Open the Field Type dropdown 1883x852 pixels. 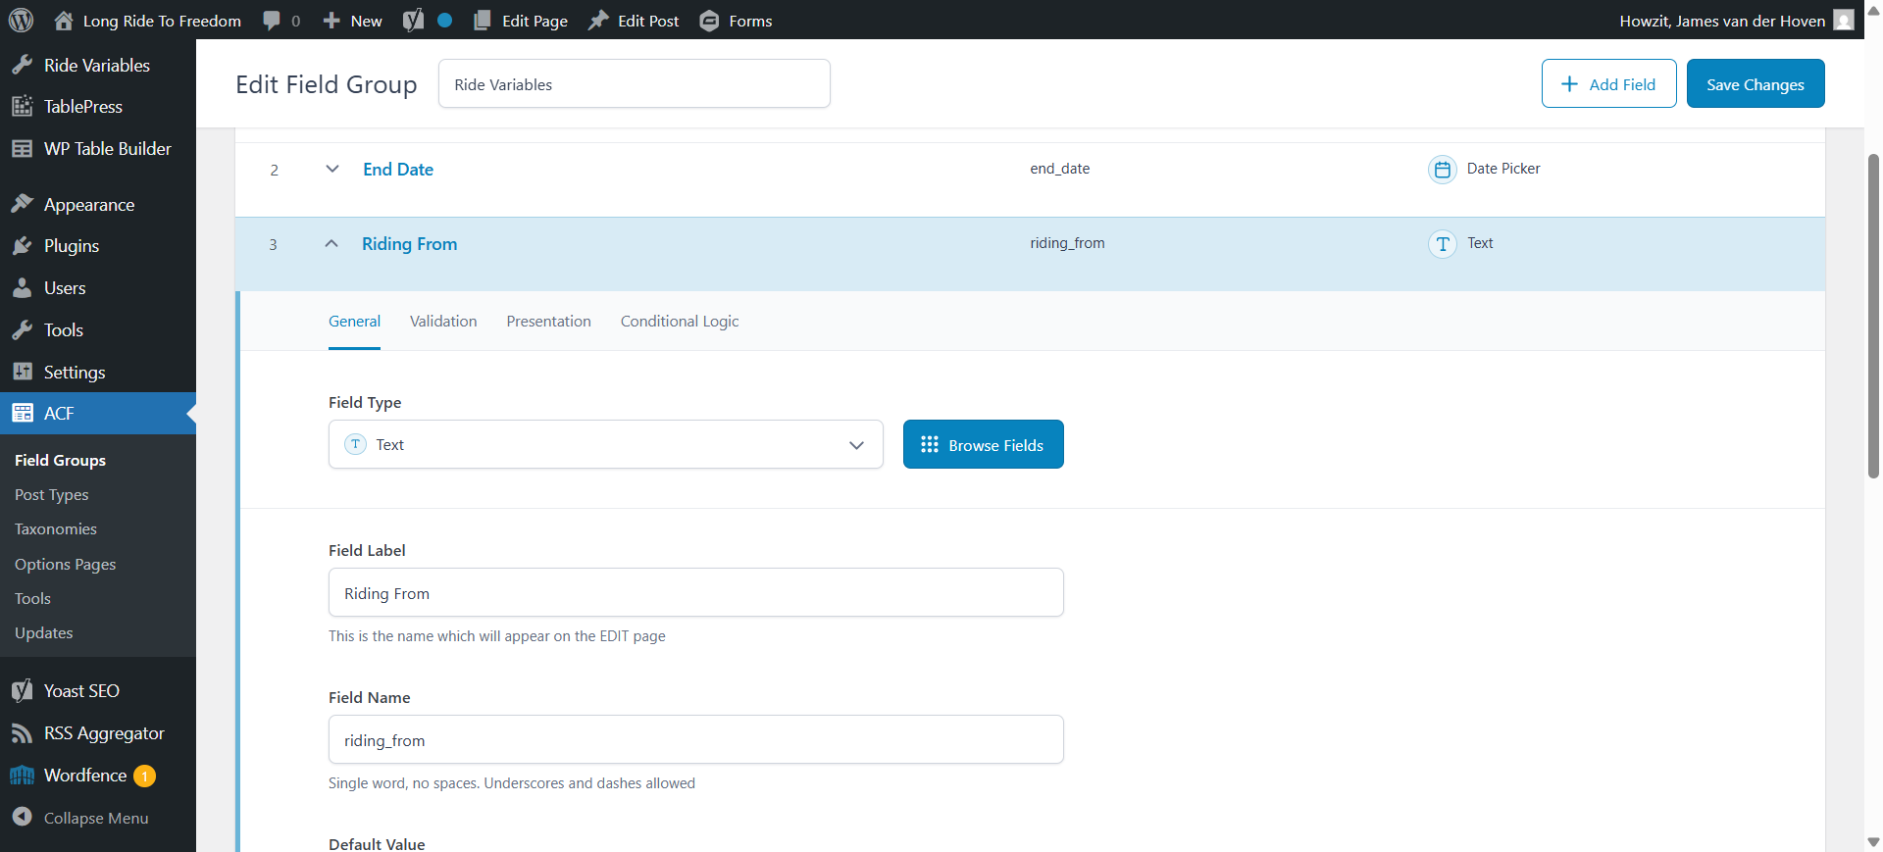click(605, 444)
